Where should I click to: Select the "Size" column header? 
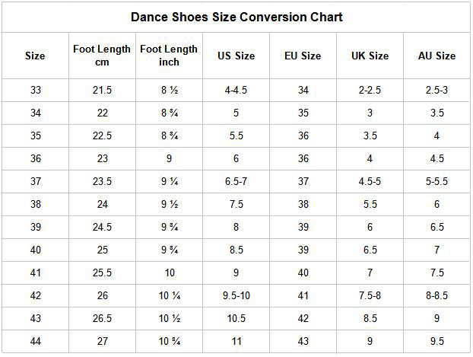pos(35,56)
